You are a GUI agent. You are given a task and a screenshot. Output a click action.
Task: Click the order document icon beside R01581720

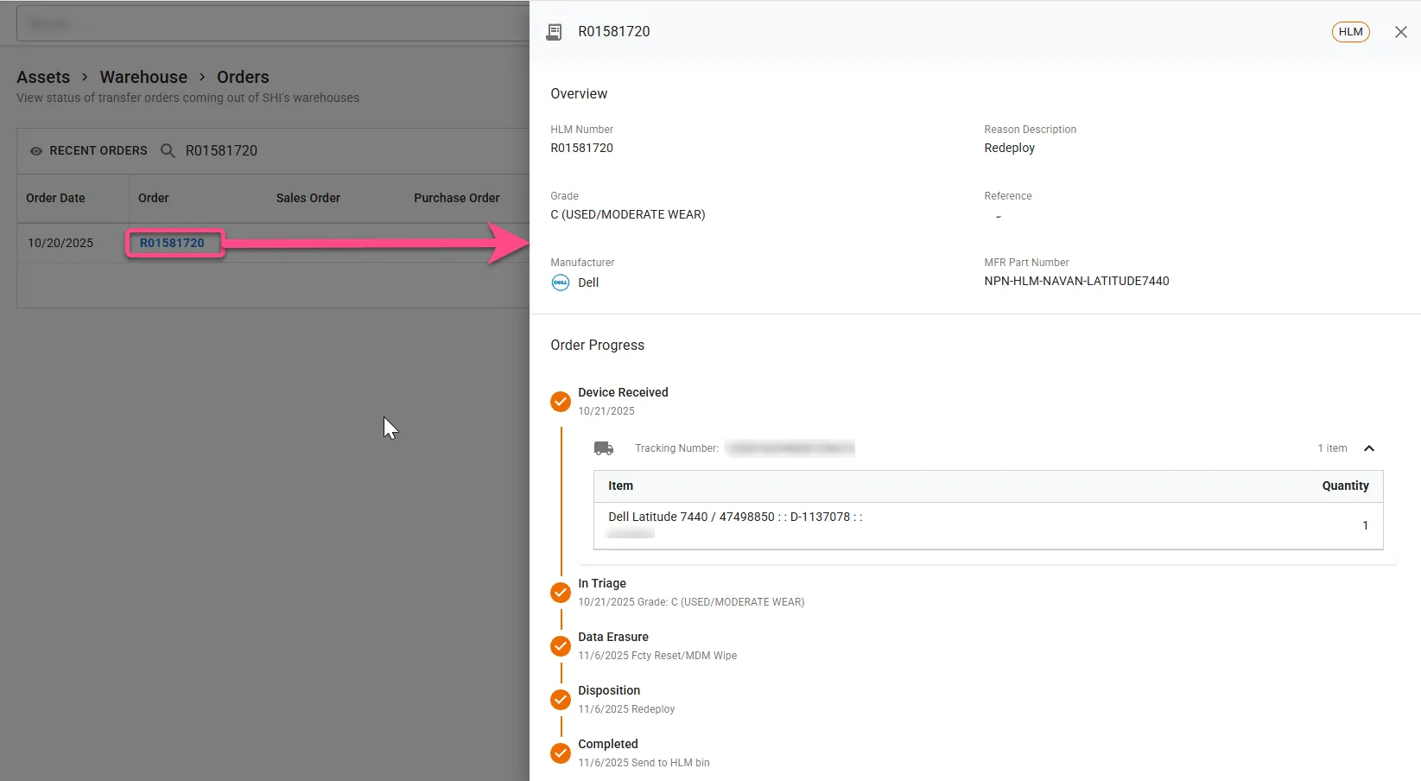(555, 32)
